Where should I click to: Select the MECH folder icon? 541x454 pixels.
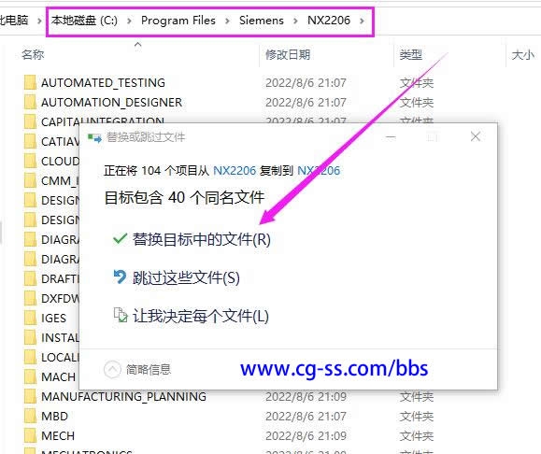(x=30, y=436)
